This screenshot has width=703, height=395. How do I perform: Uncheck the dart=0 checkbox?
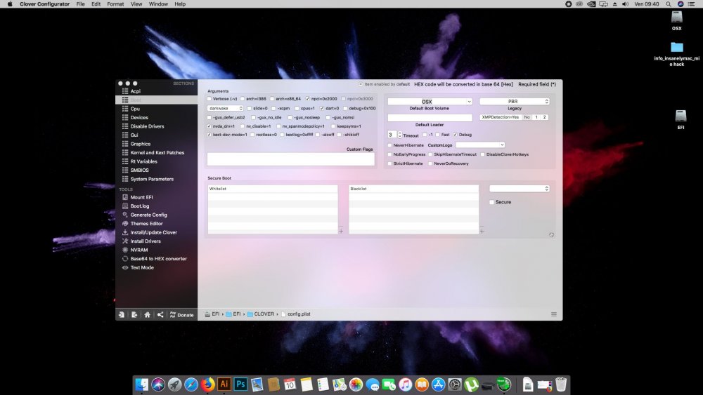322,108
